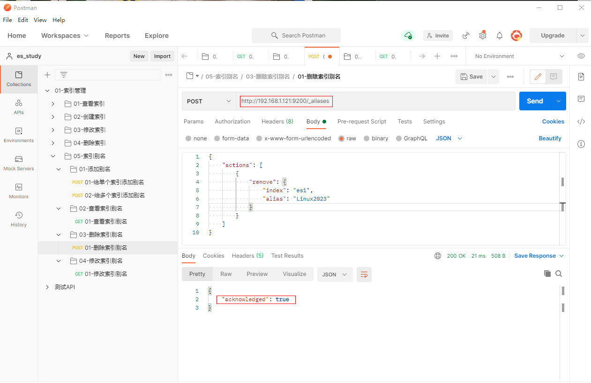The height and width of the screenshot is (383, 591).
Task: Copy response using the copy icon
Action: click(547, 274)
